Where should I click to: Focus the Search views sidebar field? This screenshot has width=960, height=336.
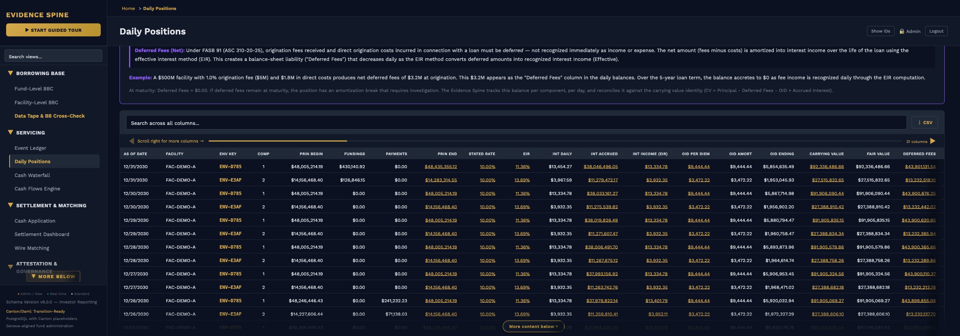click(x=53, y=56)
